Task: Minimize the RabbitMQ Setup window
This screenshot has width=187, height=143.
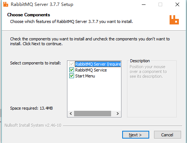Action: pos(144,4)
